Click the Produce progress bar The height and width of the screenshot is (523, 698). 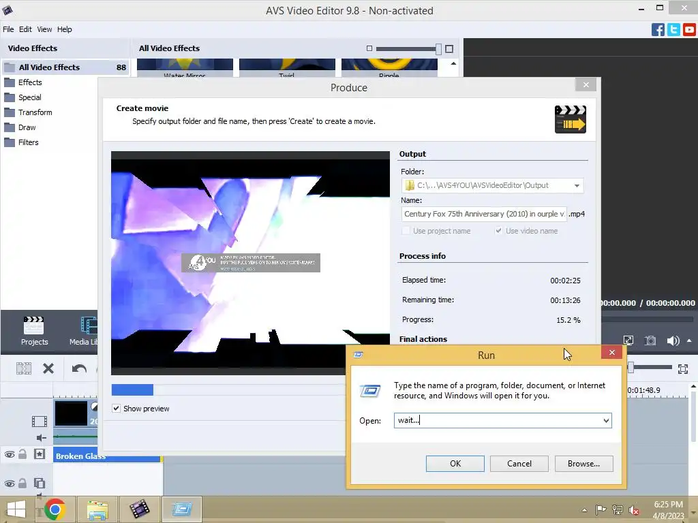click(x=228, y=390)
